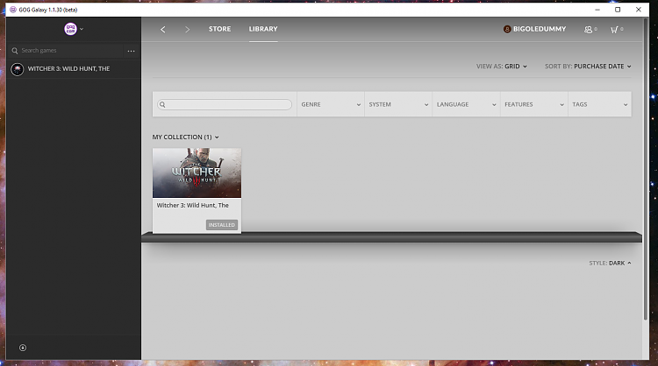
Task: Minimize the GOG Galaxy window
Action: [597, 10]
